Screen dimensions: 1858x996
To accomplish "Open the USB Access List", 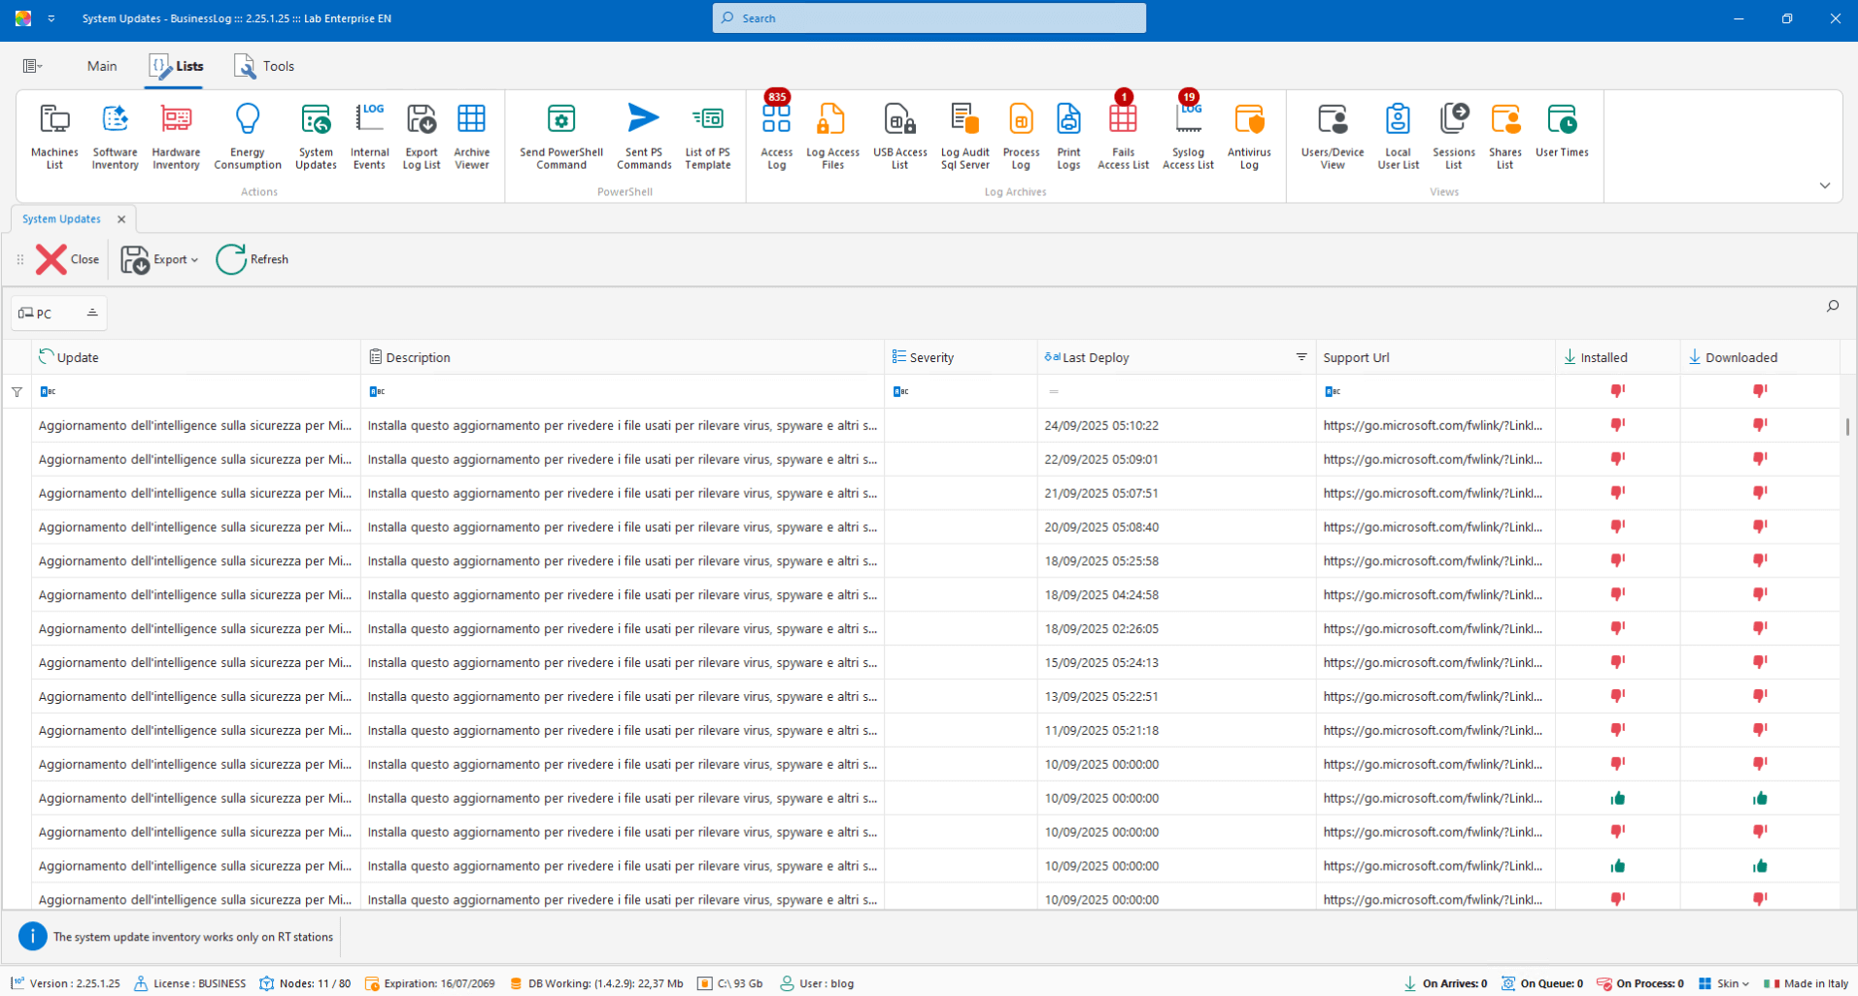I will [x=899, y=136].
